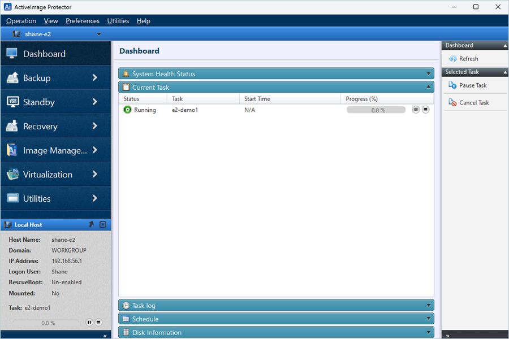Click the Schedule calendar icon
The image size is (509, 339).
(x=126, y=319)
